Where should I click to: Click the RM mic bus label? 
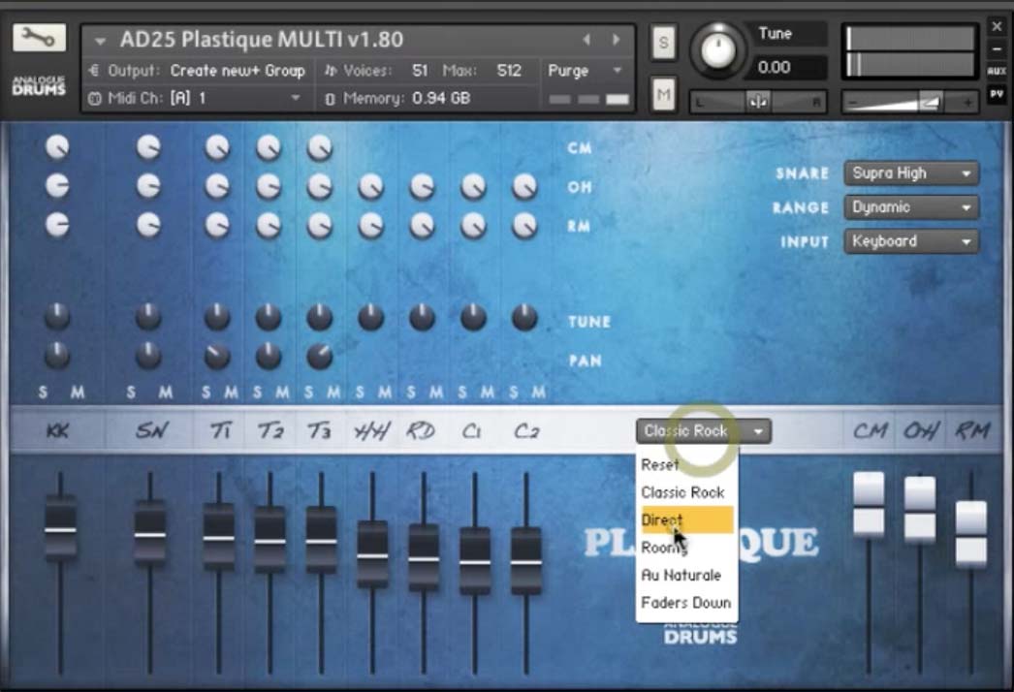[x=972, y=430]
